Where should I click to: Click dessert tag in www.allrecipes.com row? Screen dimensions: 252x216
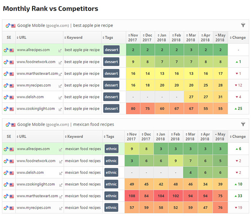[x=111, y=50]
